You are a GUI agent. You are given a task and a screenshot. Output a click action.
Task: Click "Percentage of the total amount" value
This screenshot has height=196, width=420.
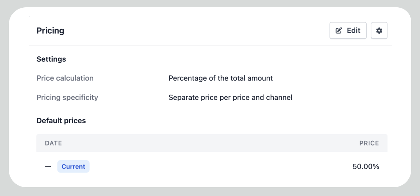[x=221, y=78]
